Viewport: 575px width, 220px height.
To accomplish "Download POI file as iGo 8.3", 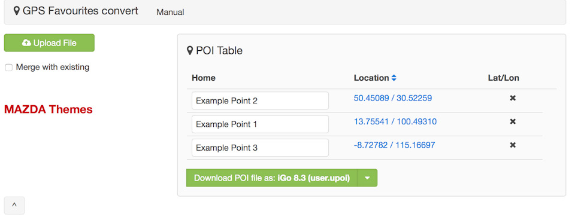I will (x=272, y=178).
